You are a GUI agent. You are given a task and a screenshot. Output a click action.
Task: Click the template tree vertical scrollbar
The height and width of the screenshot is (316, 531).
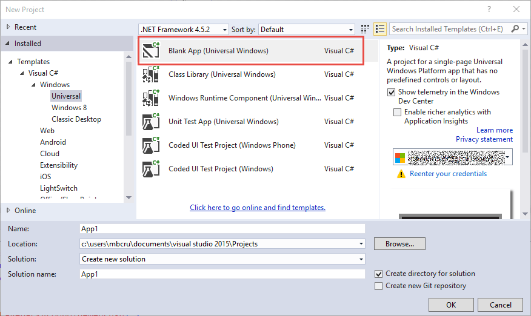point(129,98)
